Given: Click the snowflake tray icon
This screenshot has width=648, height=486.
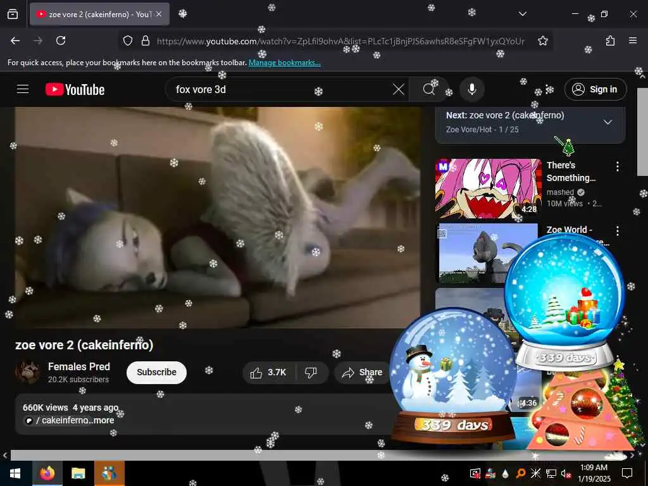Looking at the screenshot, I should (x=535, y=473).
